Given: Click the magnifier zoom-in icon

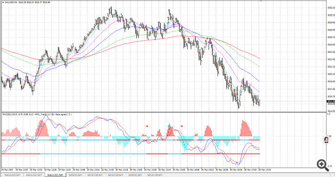Looking at the screenshot, I should 323,165.
